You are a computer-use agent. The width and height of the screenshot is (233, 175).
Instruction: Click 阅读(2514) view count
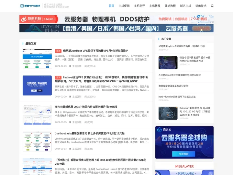coord(90,66)
